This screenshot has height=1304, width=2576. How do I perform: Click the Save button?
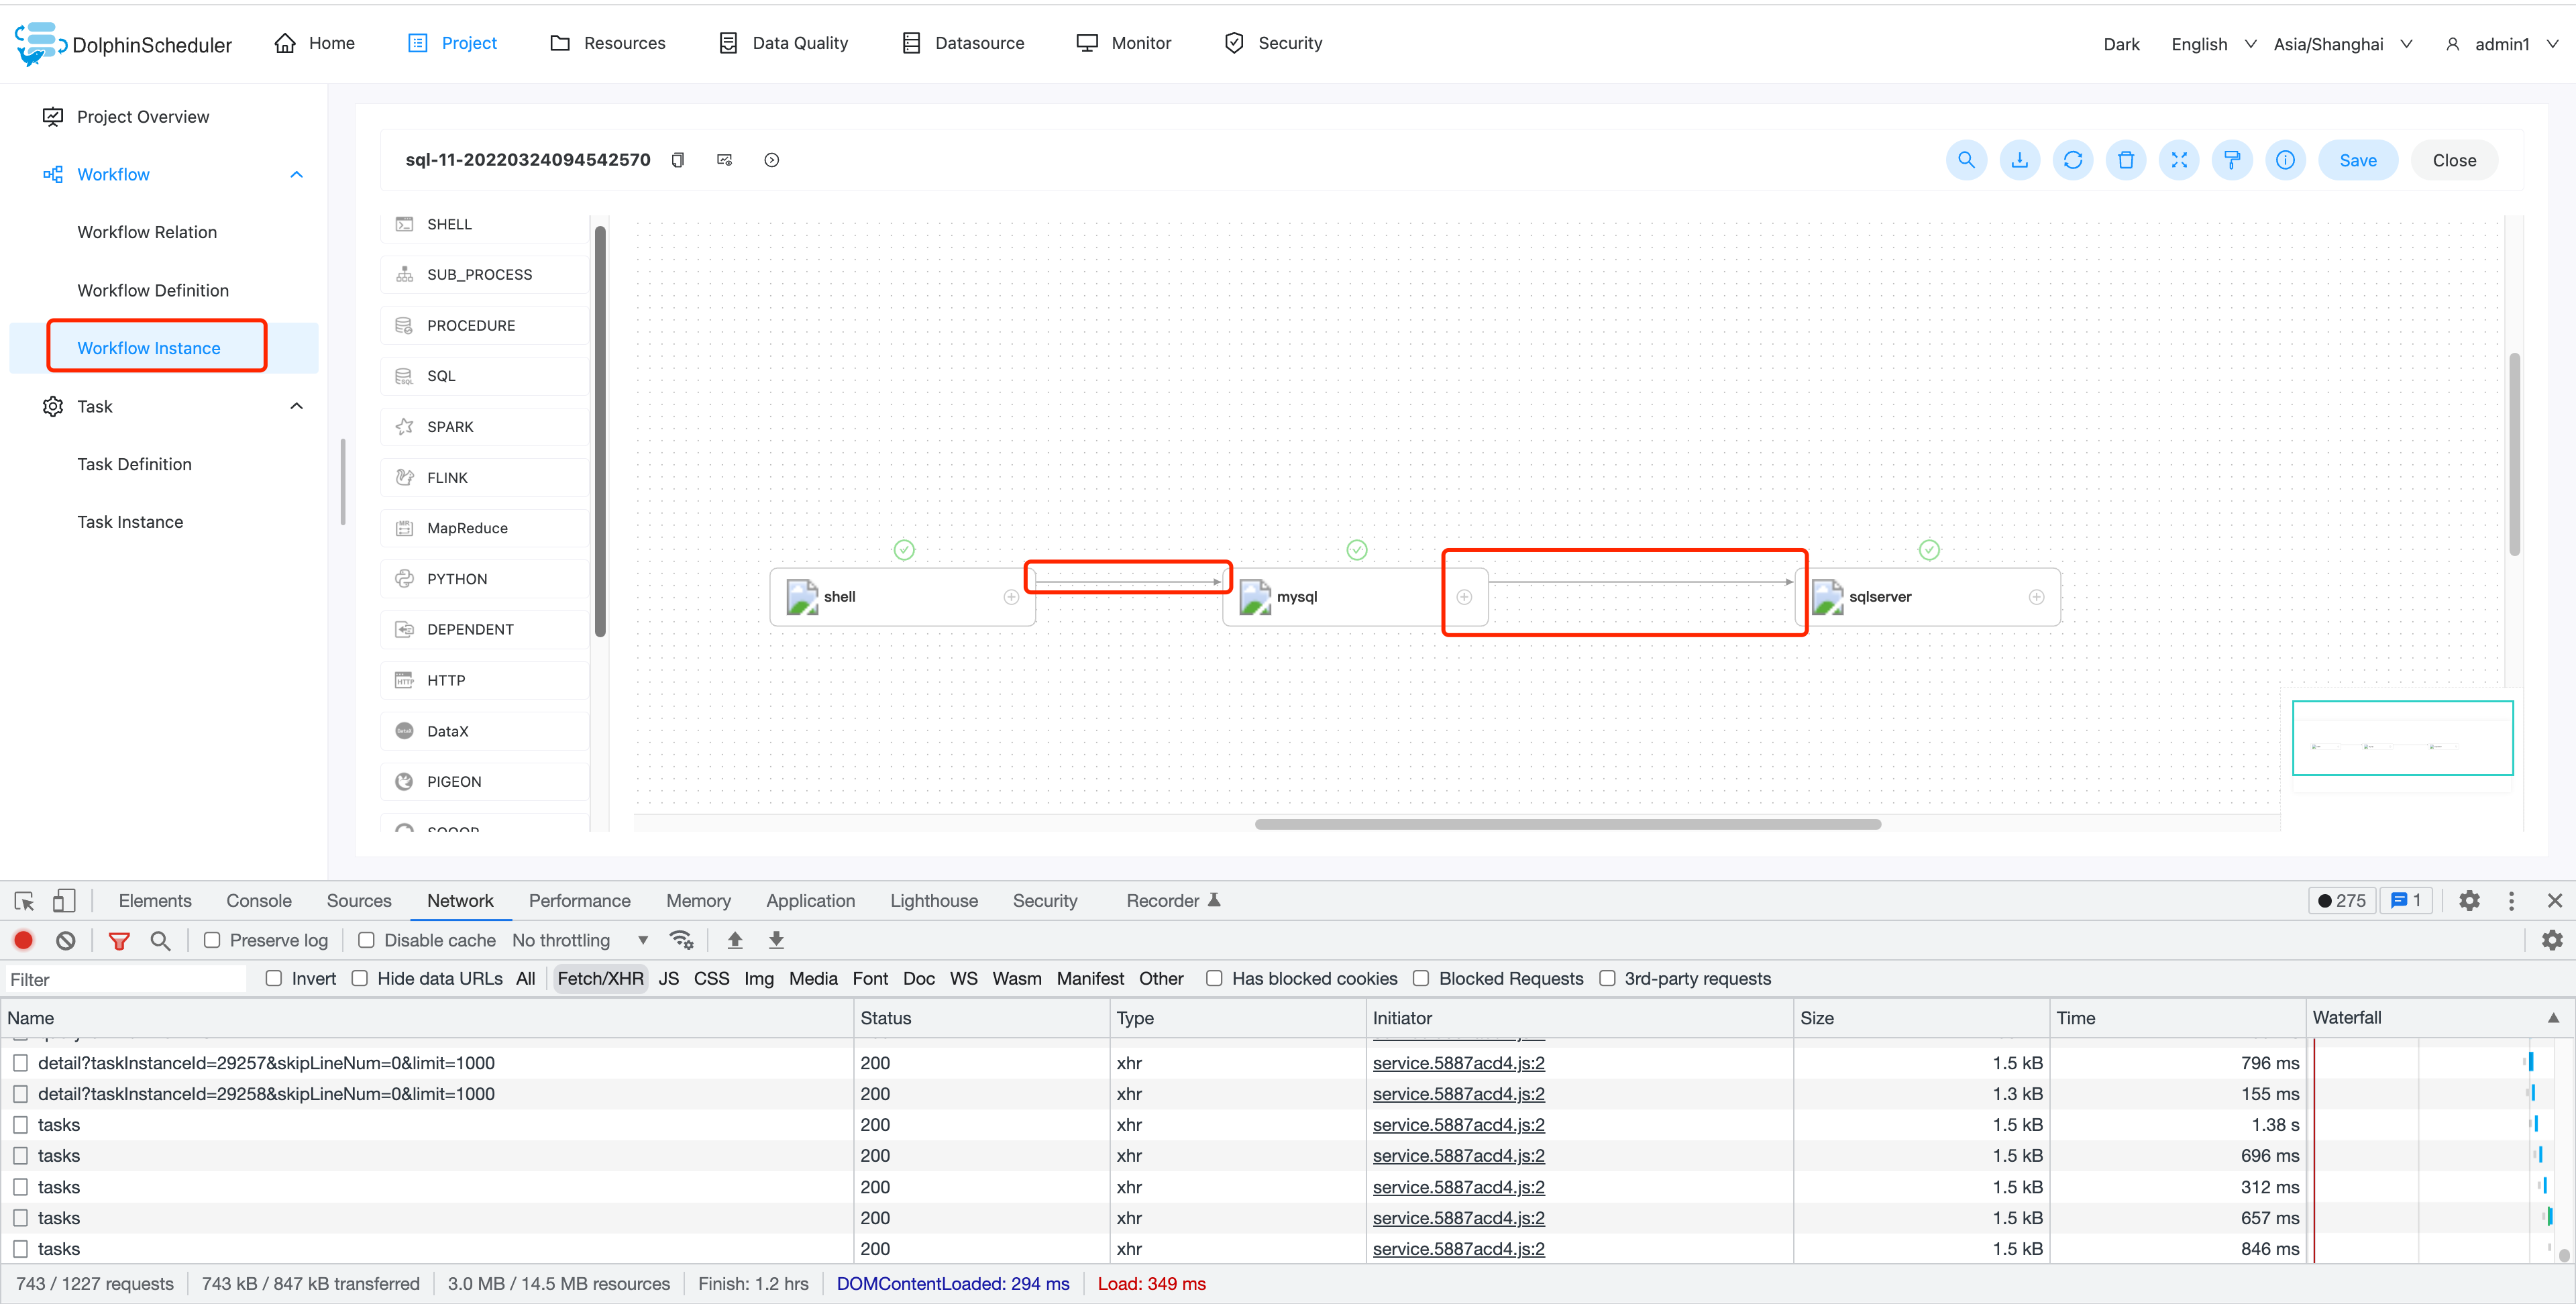pyautogui.click(x=2357, y=160)
